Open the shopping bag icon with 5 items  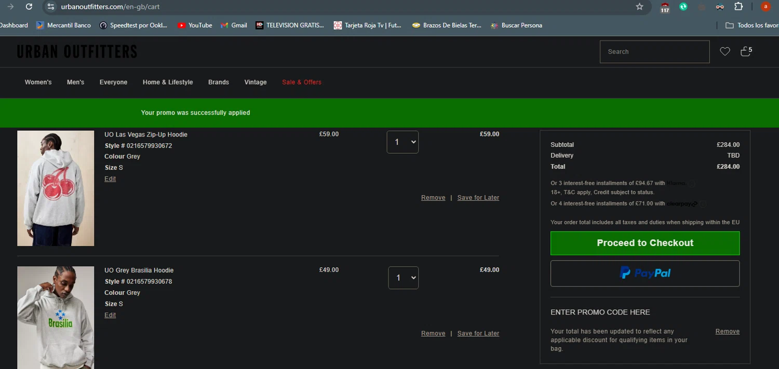tap(746, 51)
